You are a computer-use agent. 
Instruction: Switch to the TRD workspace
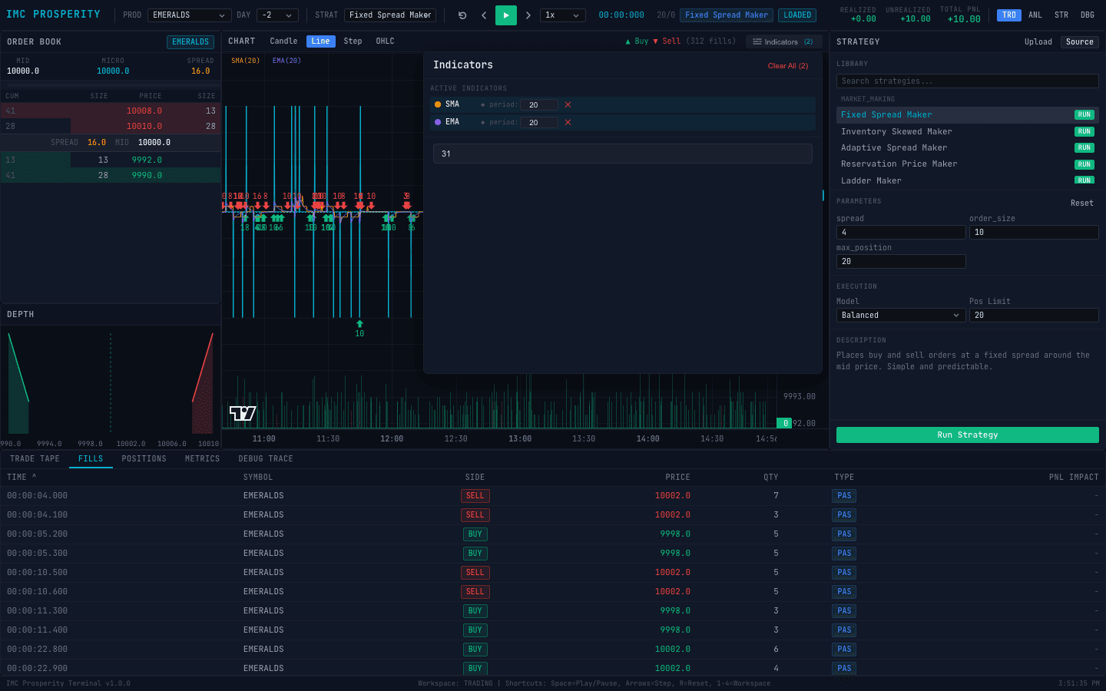(x=1009, y=15)
